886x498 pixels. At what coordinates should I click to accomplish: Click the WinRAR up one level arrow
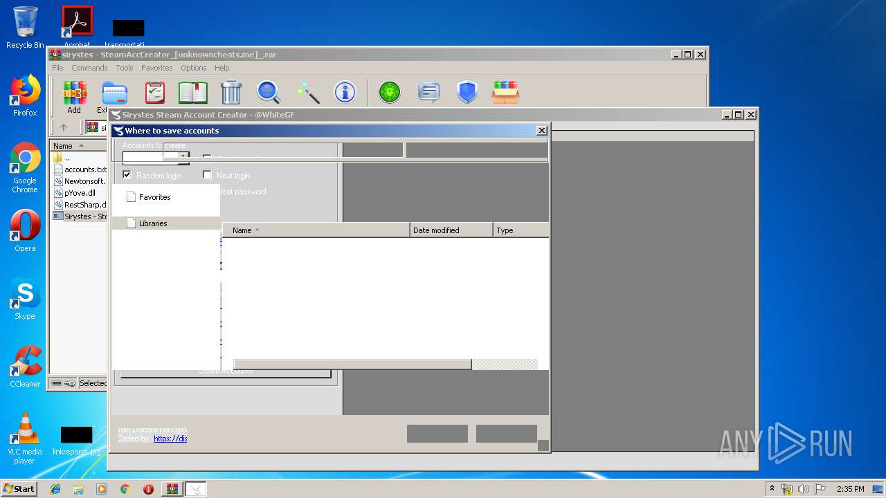tap(64, 127)
